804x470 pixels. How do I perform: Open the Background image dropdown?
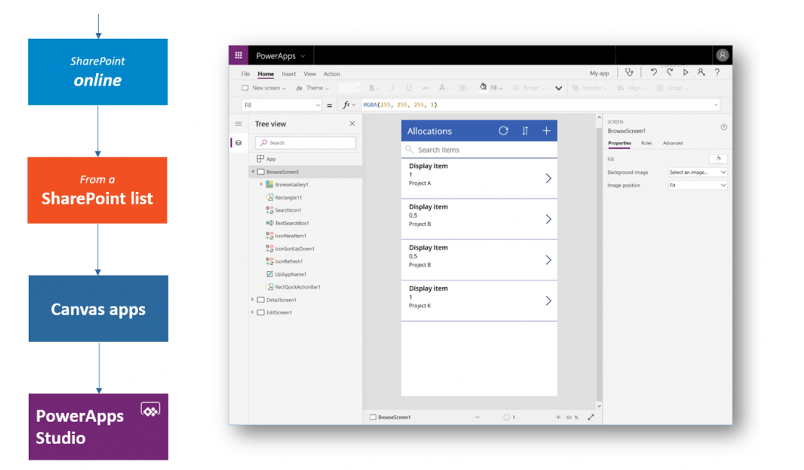coord(697,172)
